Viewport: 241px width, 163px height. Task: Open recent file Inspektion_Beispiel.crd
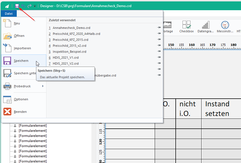click(x=70, y=52)
